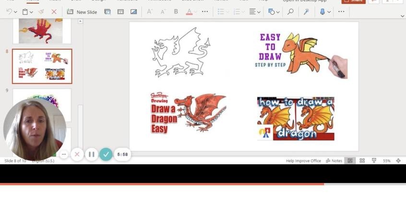
Task: Click the bullet list icon
Action: coord(221,12)
